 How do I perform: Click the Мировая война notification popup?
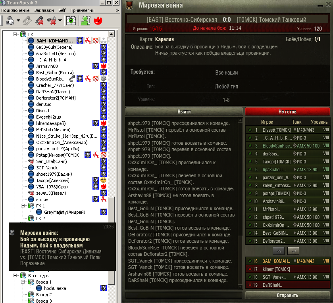click(x=62, y=247)
